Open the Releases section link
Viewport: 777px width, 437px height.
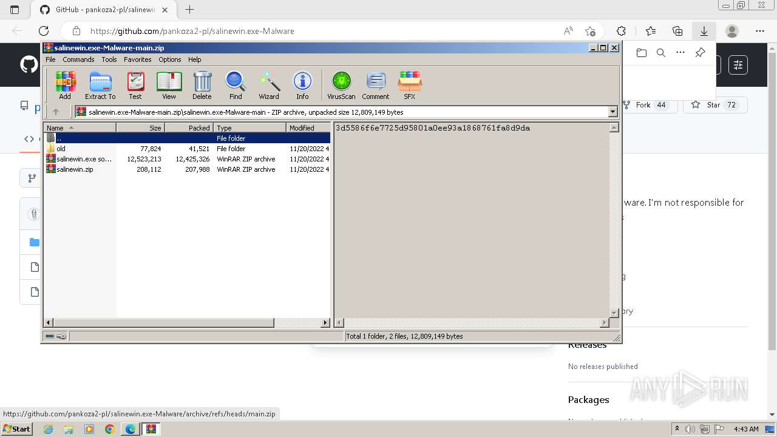coord(587,345)
